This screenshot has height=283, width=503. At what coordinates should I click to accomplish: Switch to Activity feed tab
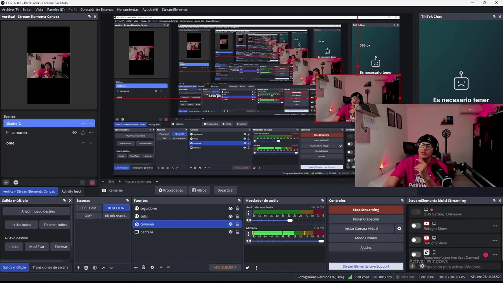point(71,191)
